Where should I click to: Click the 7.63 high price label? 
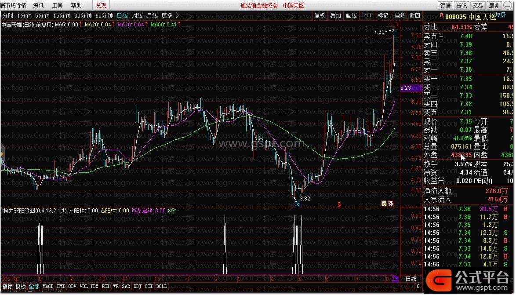(x=379, y=32)
